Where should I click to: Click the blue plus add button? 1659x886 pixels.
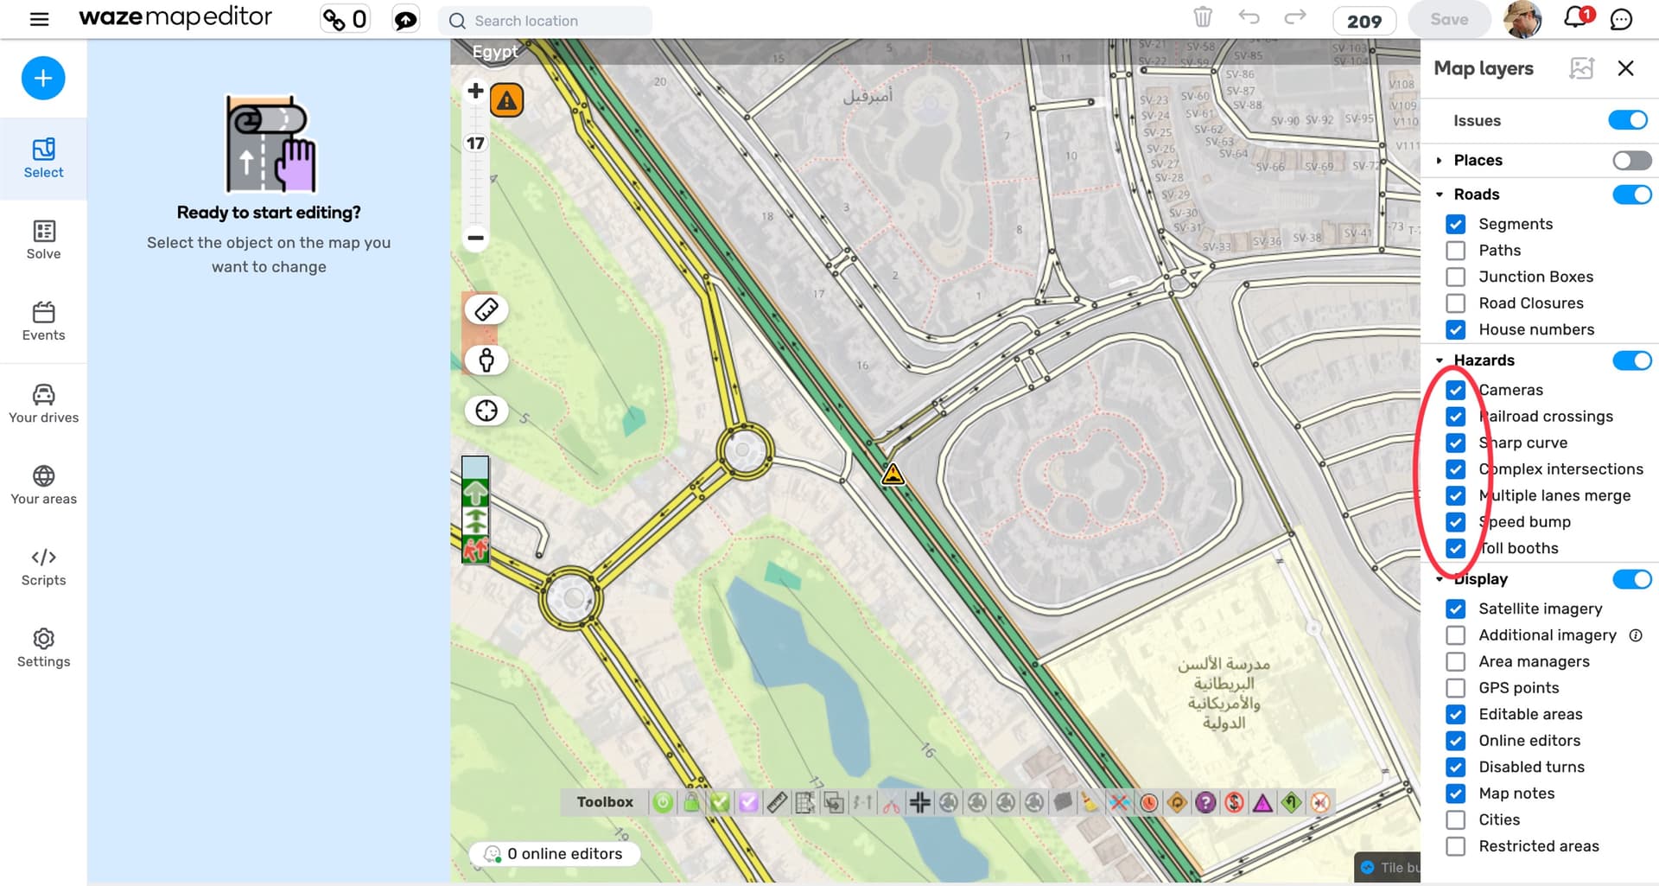(x=43, y=79)
